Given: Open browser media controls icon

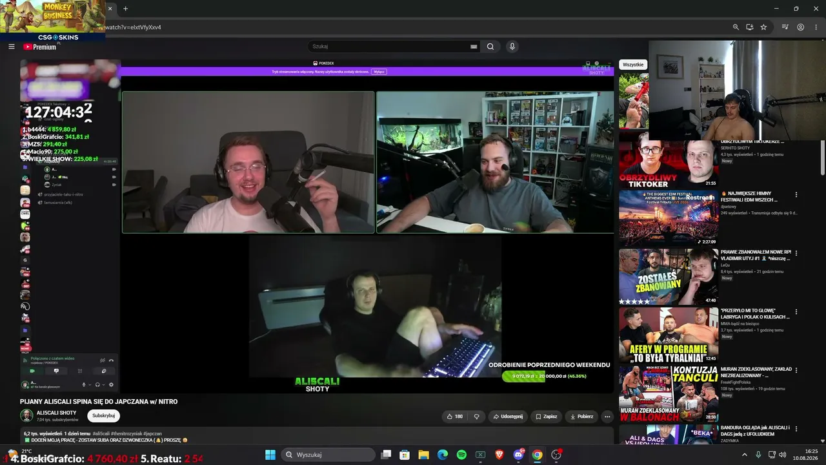Looking at the screenshot, I should tap(785, 27).
